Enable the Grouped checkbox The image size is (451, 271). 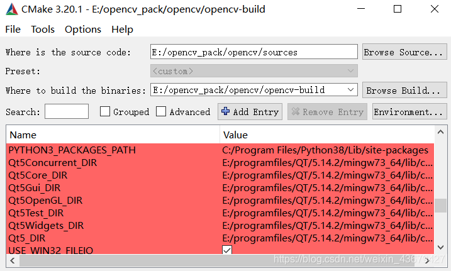[x=105, y=111]
